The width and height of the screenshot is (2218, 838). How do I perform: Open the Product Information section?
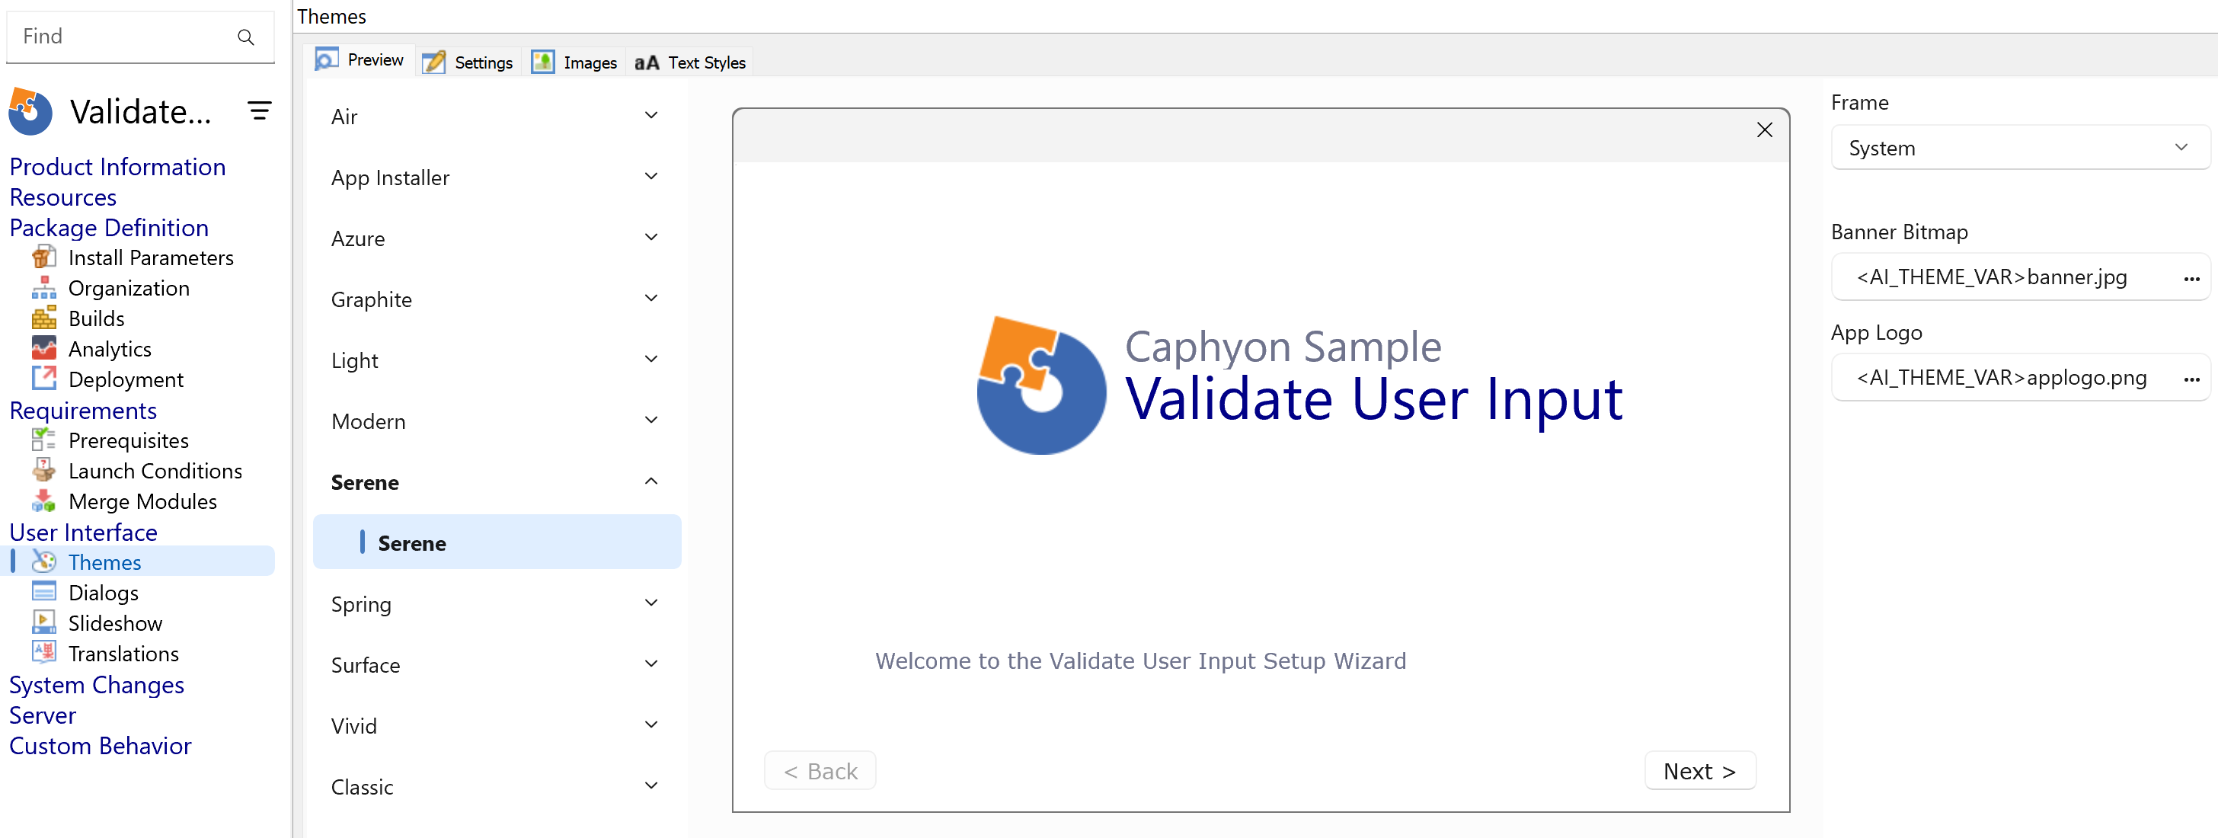118,167
